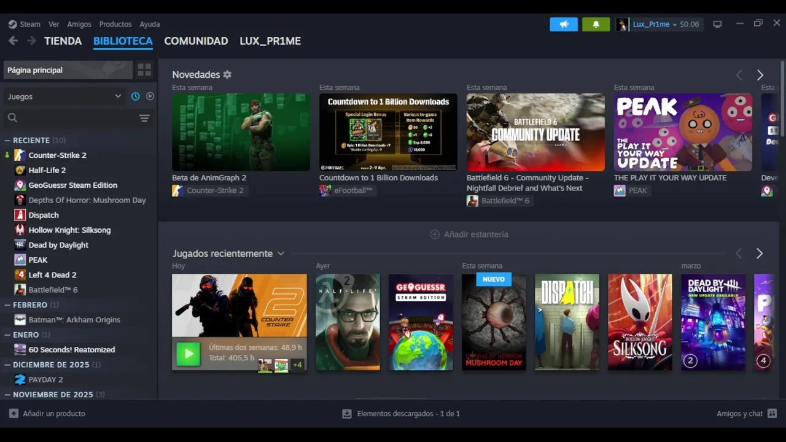Open advanced filter options icon
Screen dimensions: 786x442
tap(144, 118)
